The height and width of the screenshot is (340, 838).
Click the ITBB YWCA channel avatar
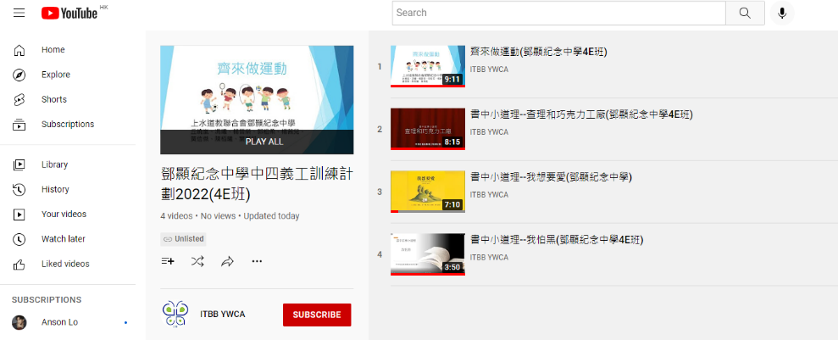coord(175,314)
